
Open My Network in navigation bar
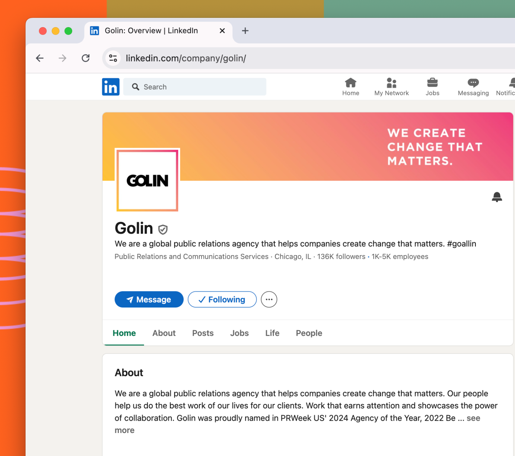tap(391, 87)
